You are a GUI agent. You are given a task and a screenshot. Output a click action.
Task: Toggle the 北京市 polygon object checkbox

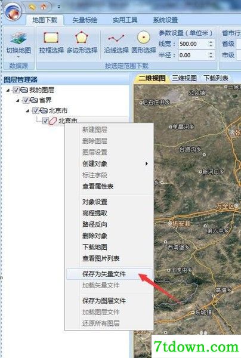[45, 121]
